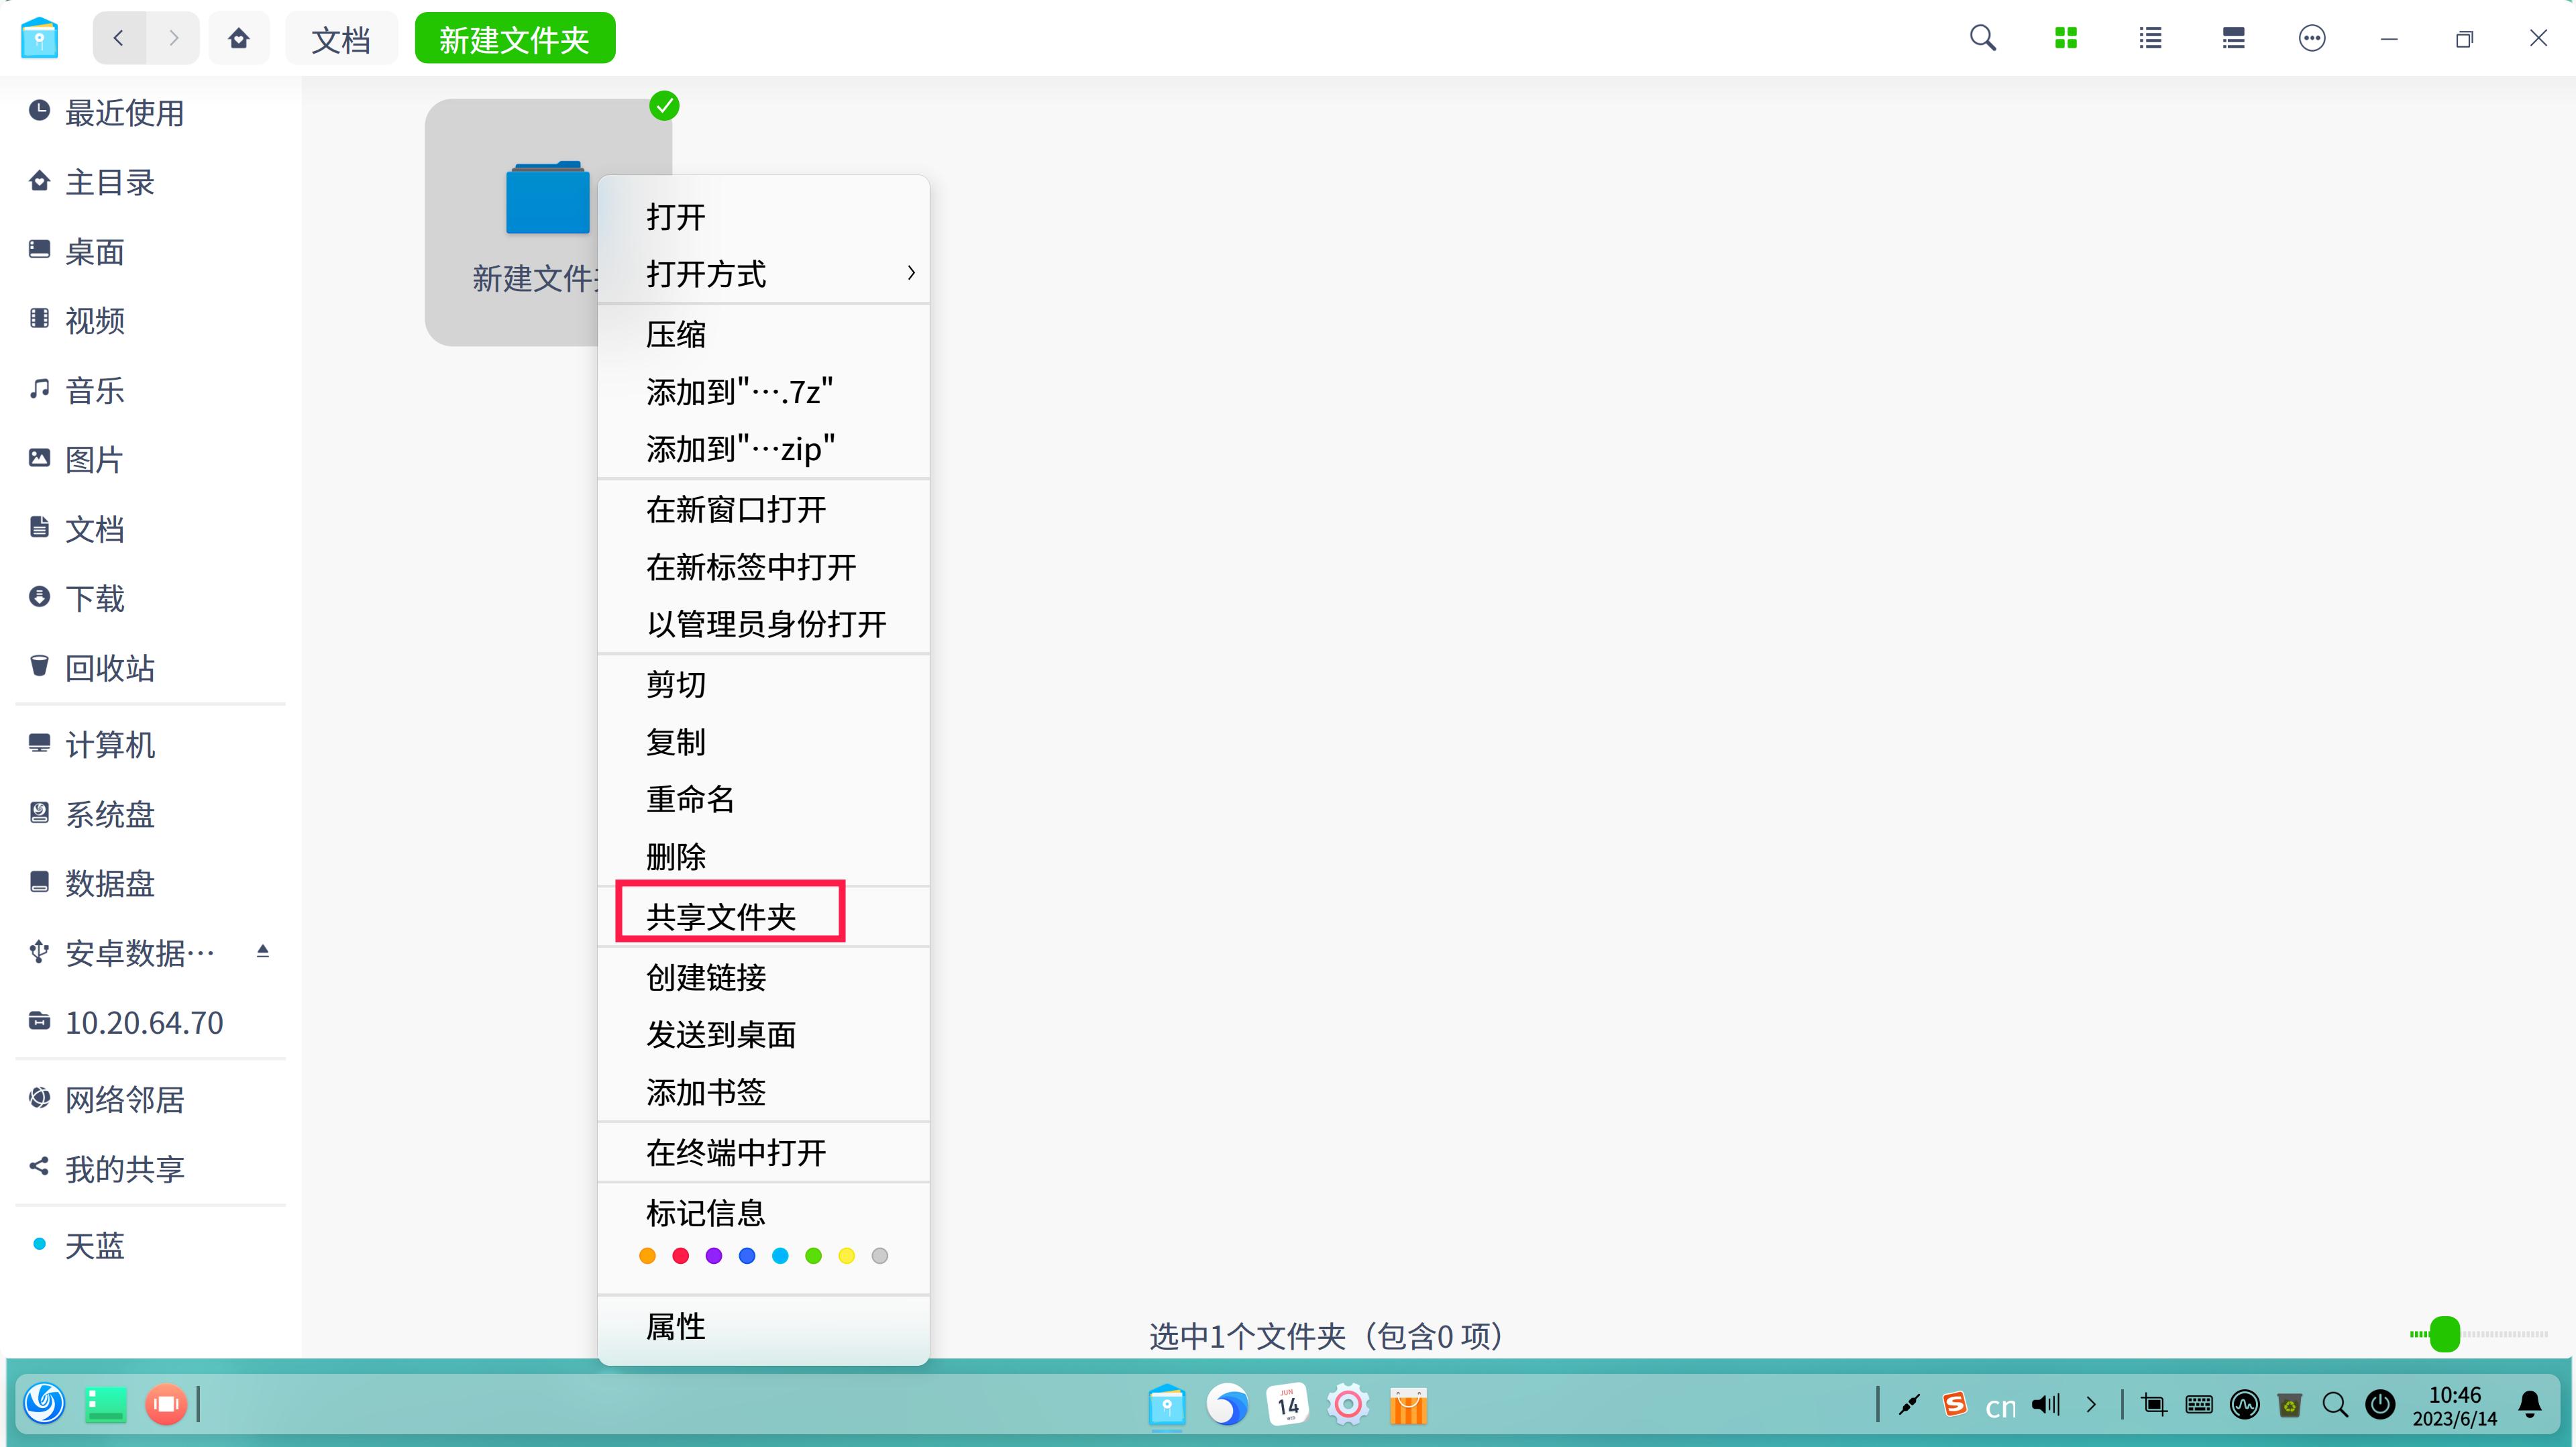Click the green 新建文件夹 breadcrumb
This screenshot has width=2576, height=1447.
514,39
